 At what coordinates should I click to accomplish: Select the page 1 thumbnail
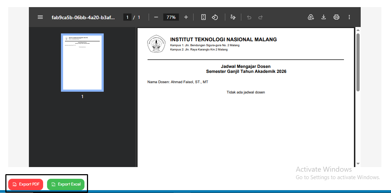(82, 63)
